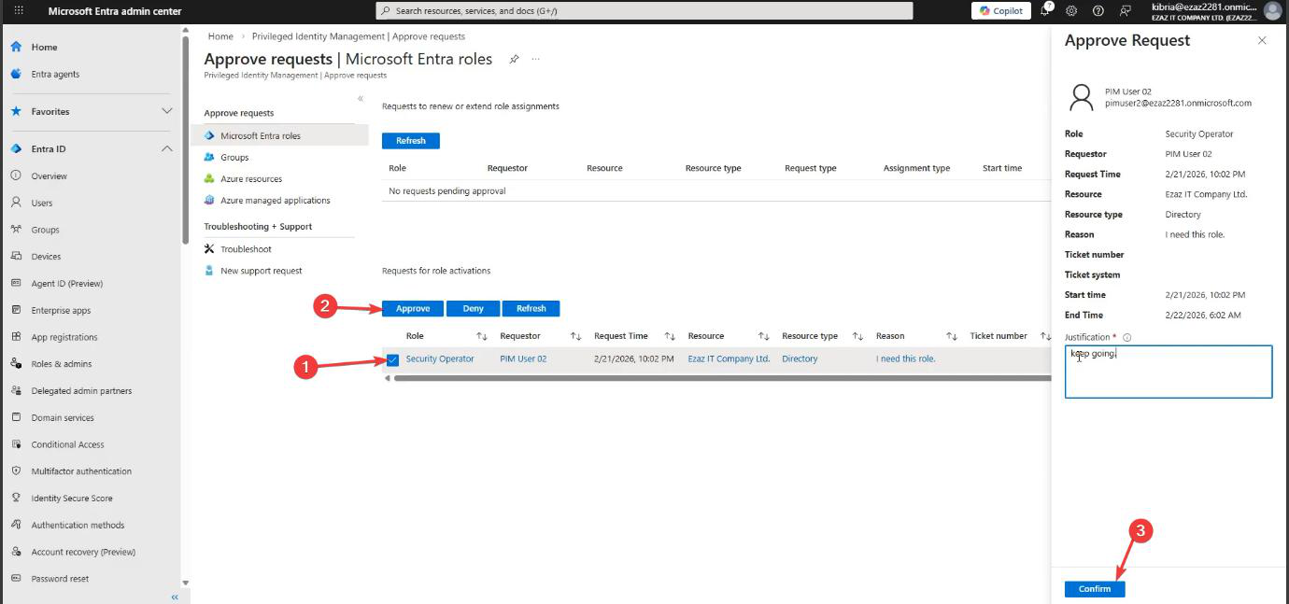Click the Identity Secure Score icon
The image size is (1289, 604).
(16, 499)
